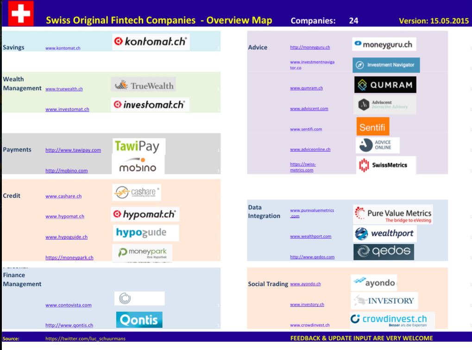This screenshot has width=472, height=350.
Task: Open the www.investomat.ch link
Action: (x=68, y=109)
